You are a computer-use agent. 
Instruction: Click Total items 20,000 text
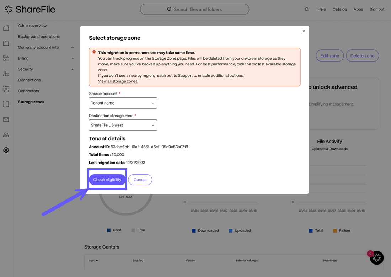coord(107,155)
